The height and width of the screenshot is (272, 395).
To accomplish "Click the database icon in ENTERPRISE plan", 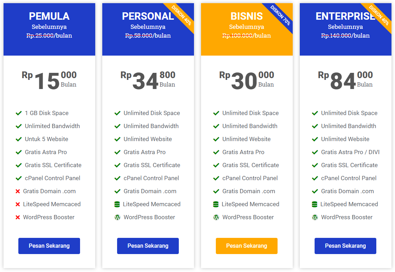I will pyautogui.click(x=315, y=204).
